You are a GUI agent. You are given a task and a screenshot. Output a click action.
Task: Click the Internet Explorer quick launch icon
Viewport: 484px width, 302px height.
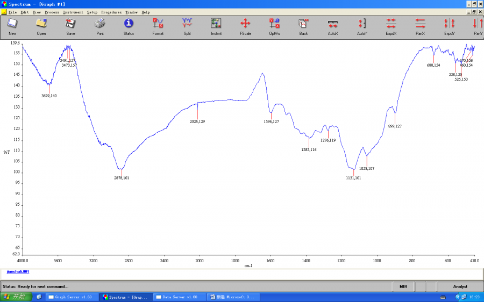(39, 297)
